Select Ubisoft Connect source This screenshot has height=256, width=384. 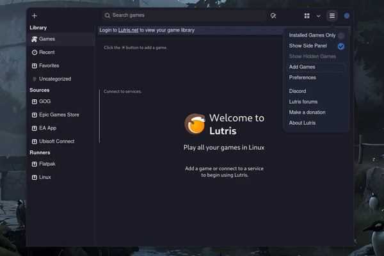tap(61, 141)
